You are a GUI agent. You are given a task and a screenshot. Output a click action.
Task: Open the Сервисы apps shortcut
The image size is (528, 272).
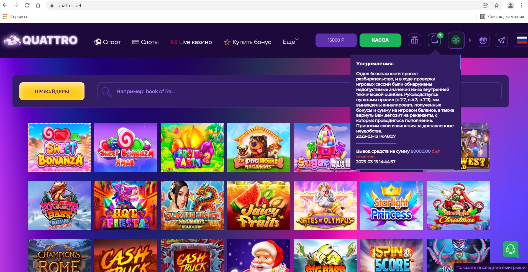[x=15, y=17]
